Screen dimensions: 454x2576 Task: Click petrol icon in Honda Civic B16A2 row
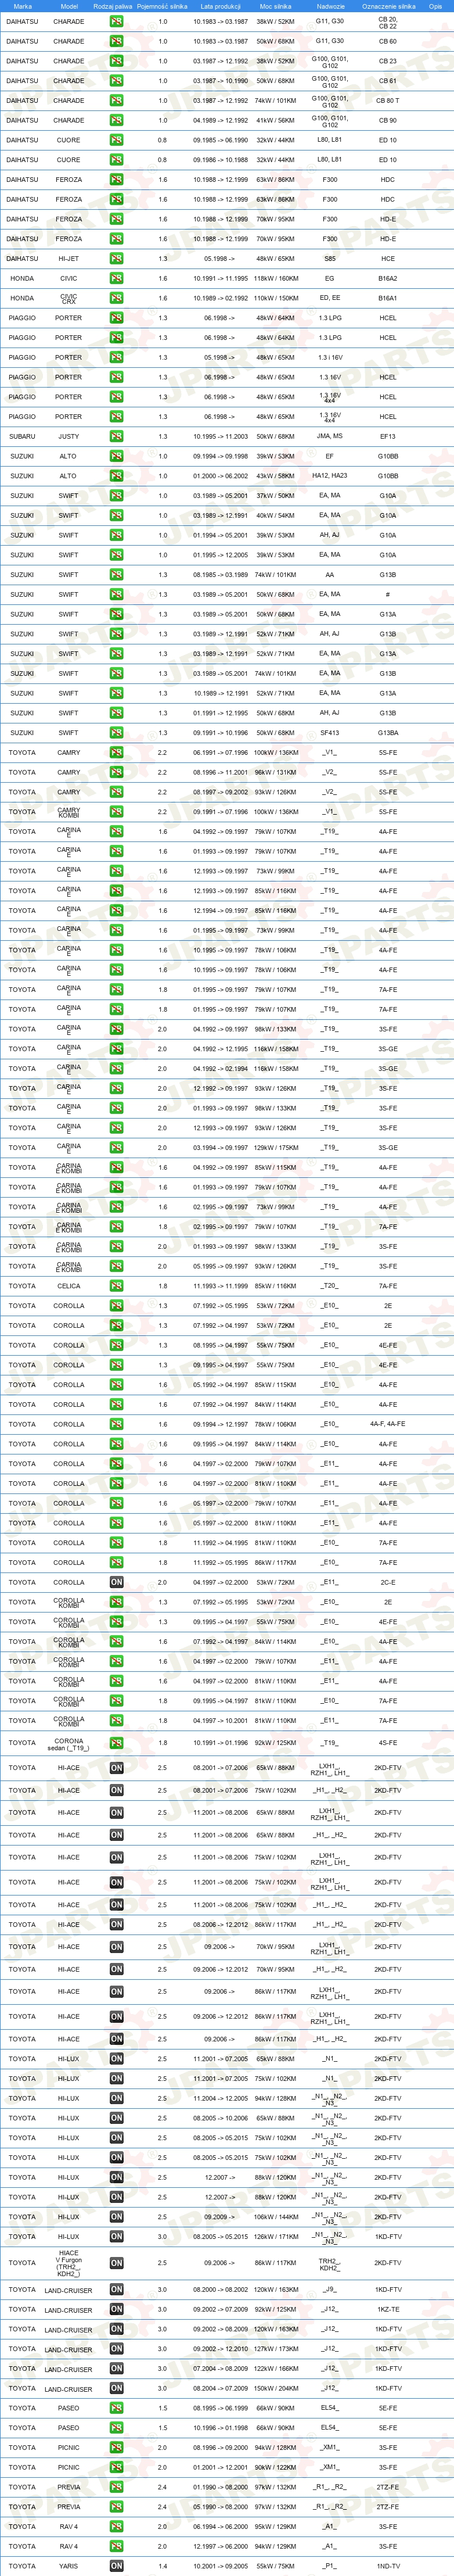click(x=117, y=278)
